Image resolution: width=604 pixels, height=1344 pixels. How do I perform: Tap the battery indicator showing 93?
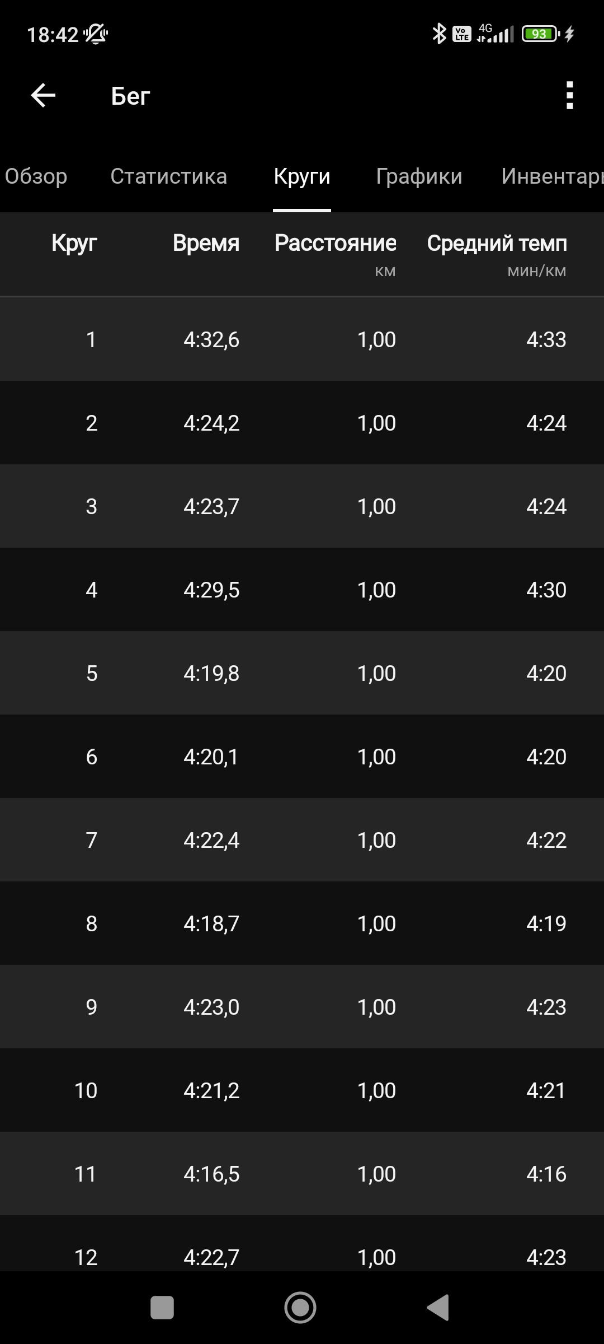point(540,34)
